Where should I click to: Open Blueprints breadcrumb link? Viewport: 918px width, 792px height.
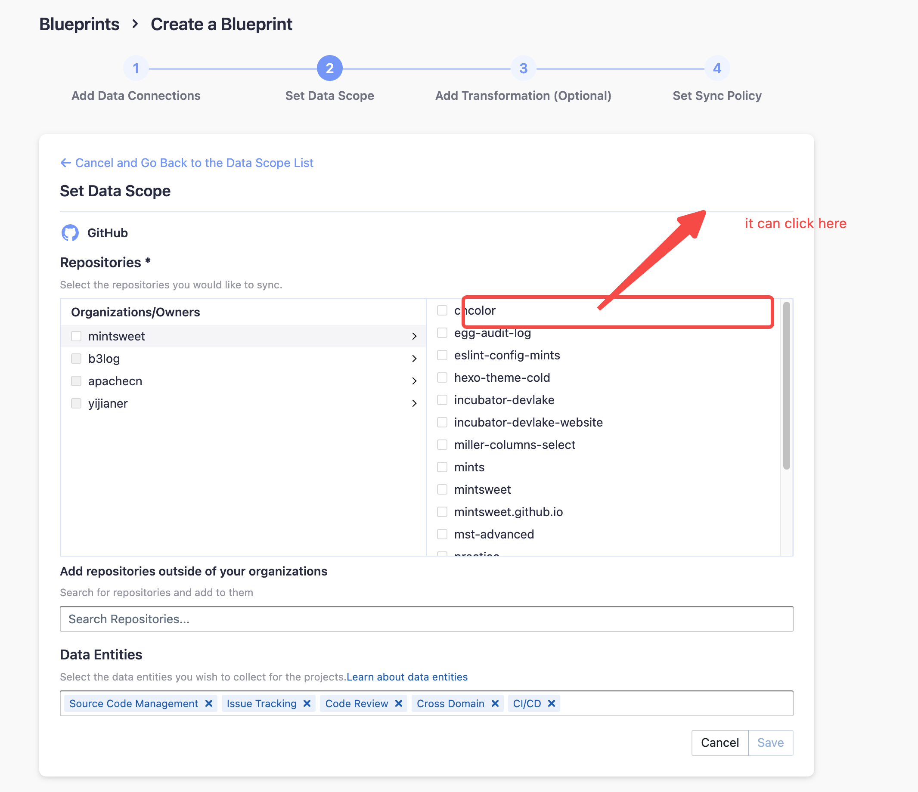click(x=79, y=25)
